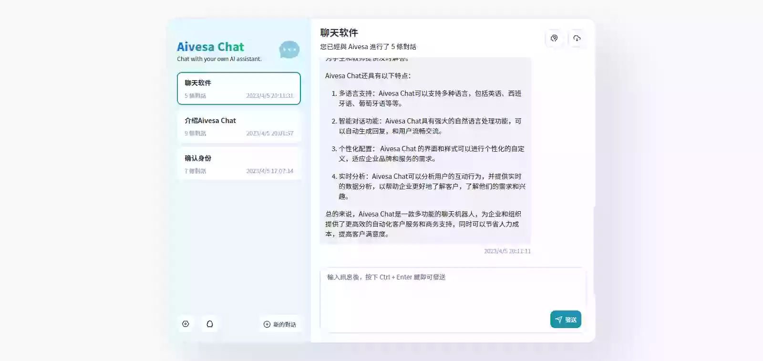
Task: Open the settings gear icon
Action: click(x=186, y=324)
